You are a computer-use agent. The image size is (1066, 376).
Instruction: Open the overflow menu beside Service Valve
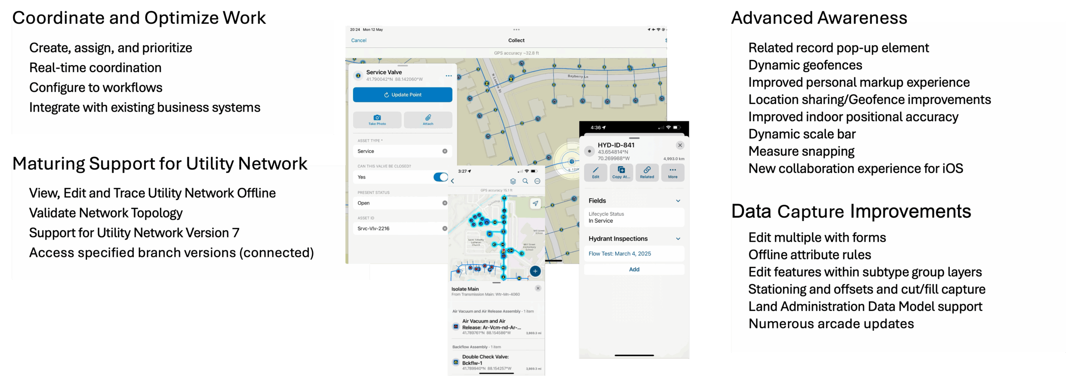tap(449, 75)
